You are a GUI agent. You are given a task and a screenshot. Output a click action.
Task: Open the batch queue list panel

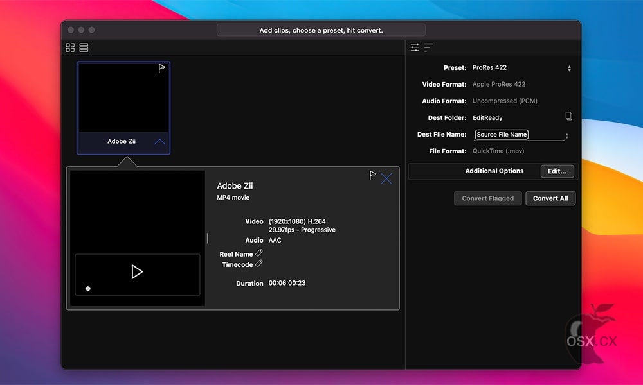click(428, 47)
